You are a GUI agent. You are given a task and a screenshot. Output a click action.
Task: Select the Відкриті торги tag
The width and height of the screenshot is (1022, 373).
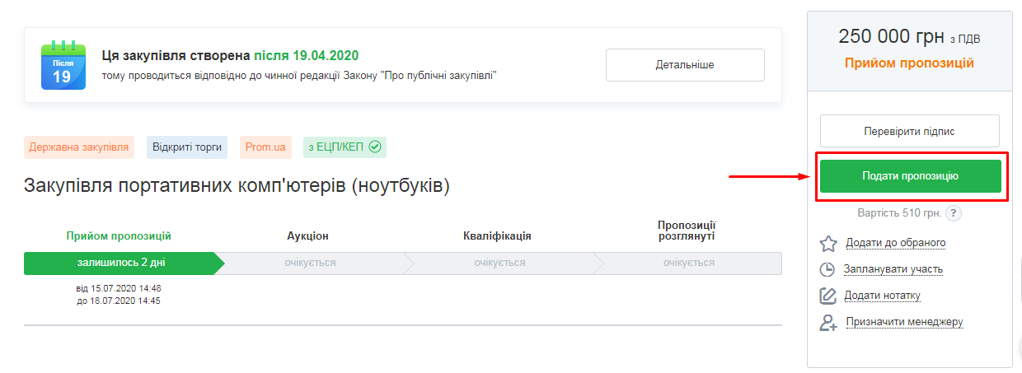(187, 147)
